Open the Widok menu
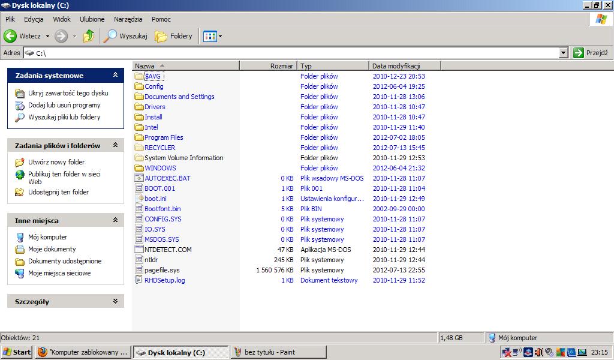614x360 pixels. coord(62,19)
